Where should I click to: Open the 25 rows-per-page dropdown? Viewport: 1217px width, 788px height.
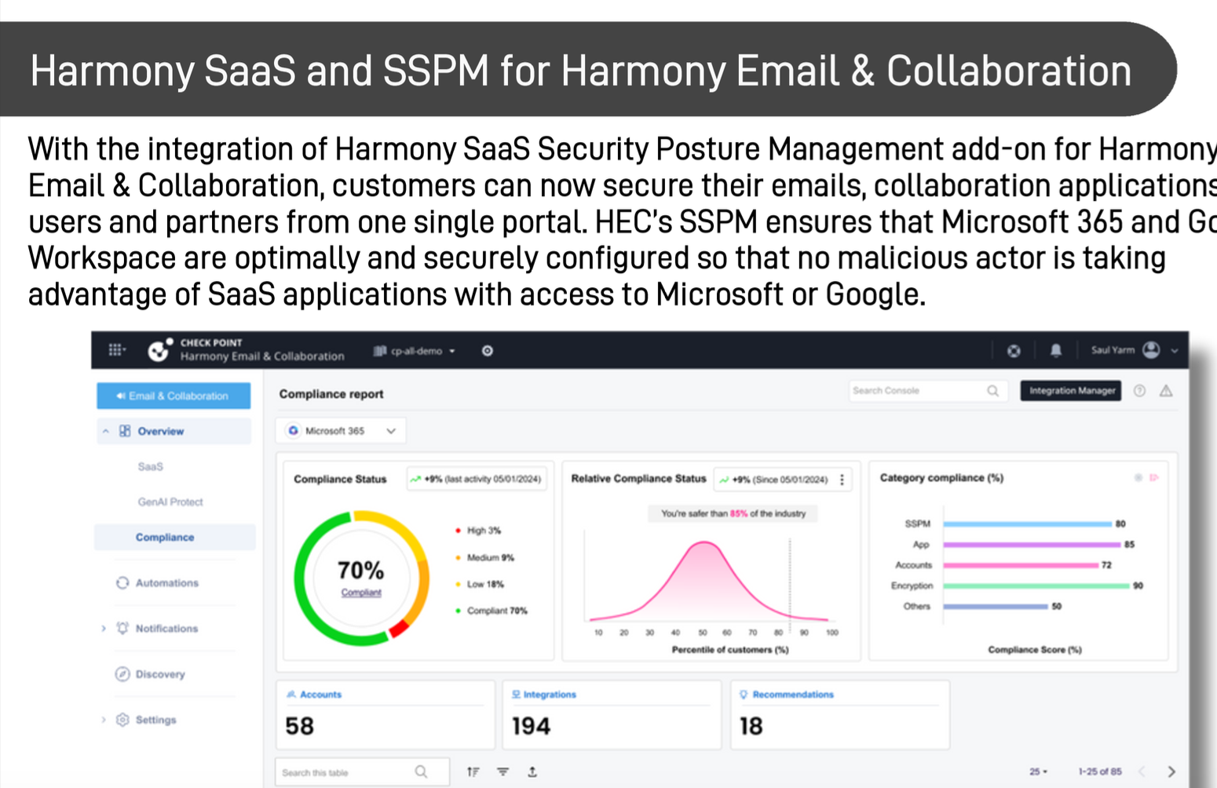(1038, 772)
